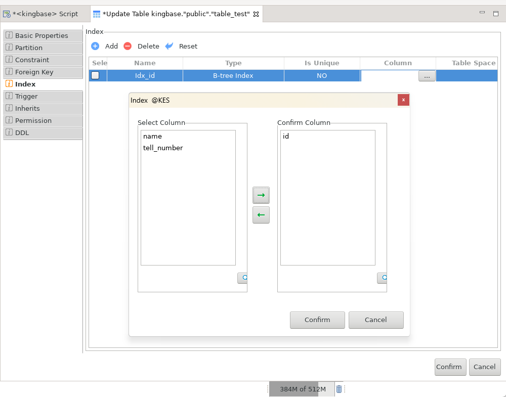506x397 pixels.
Task: Click the red Delete index icon
Action: pos(128,46)
